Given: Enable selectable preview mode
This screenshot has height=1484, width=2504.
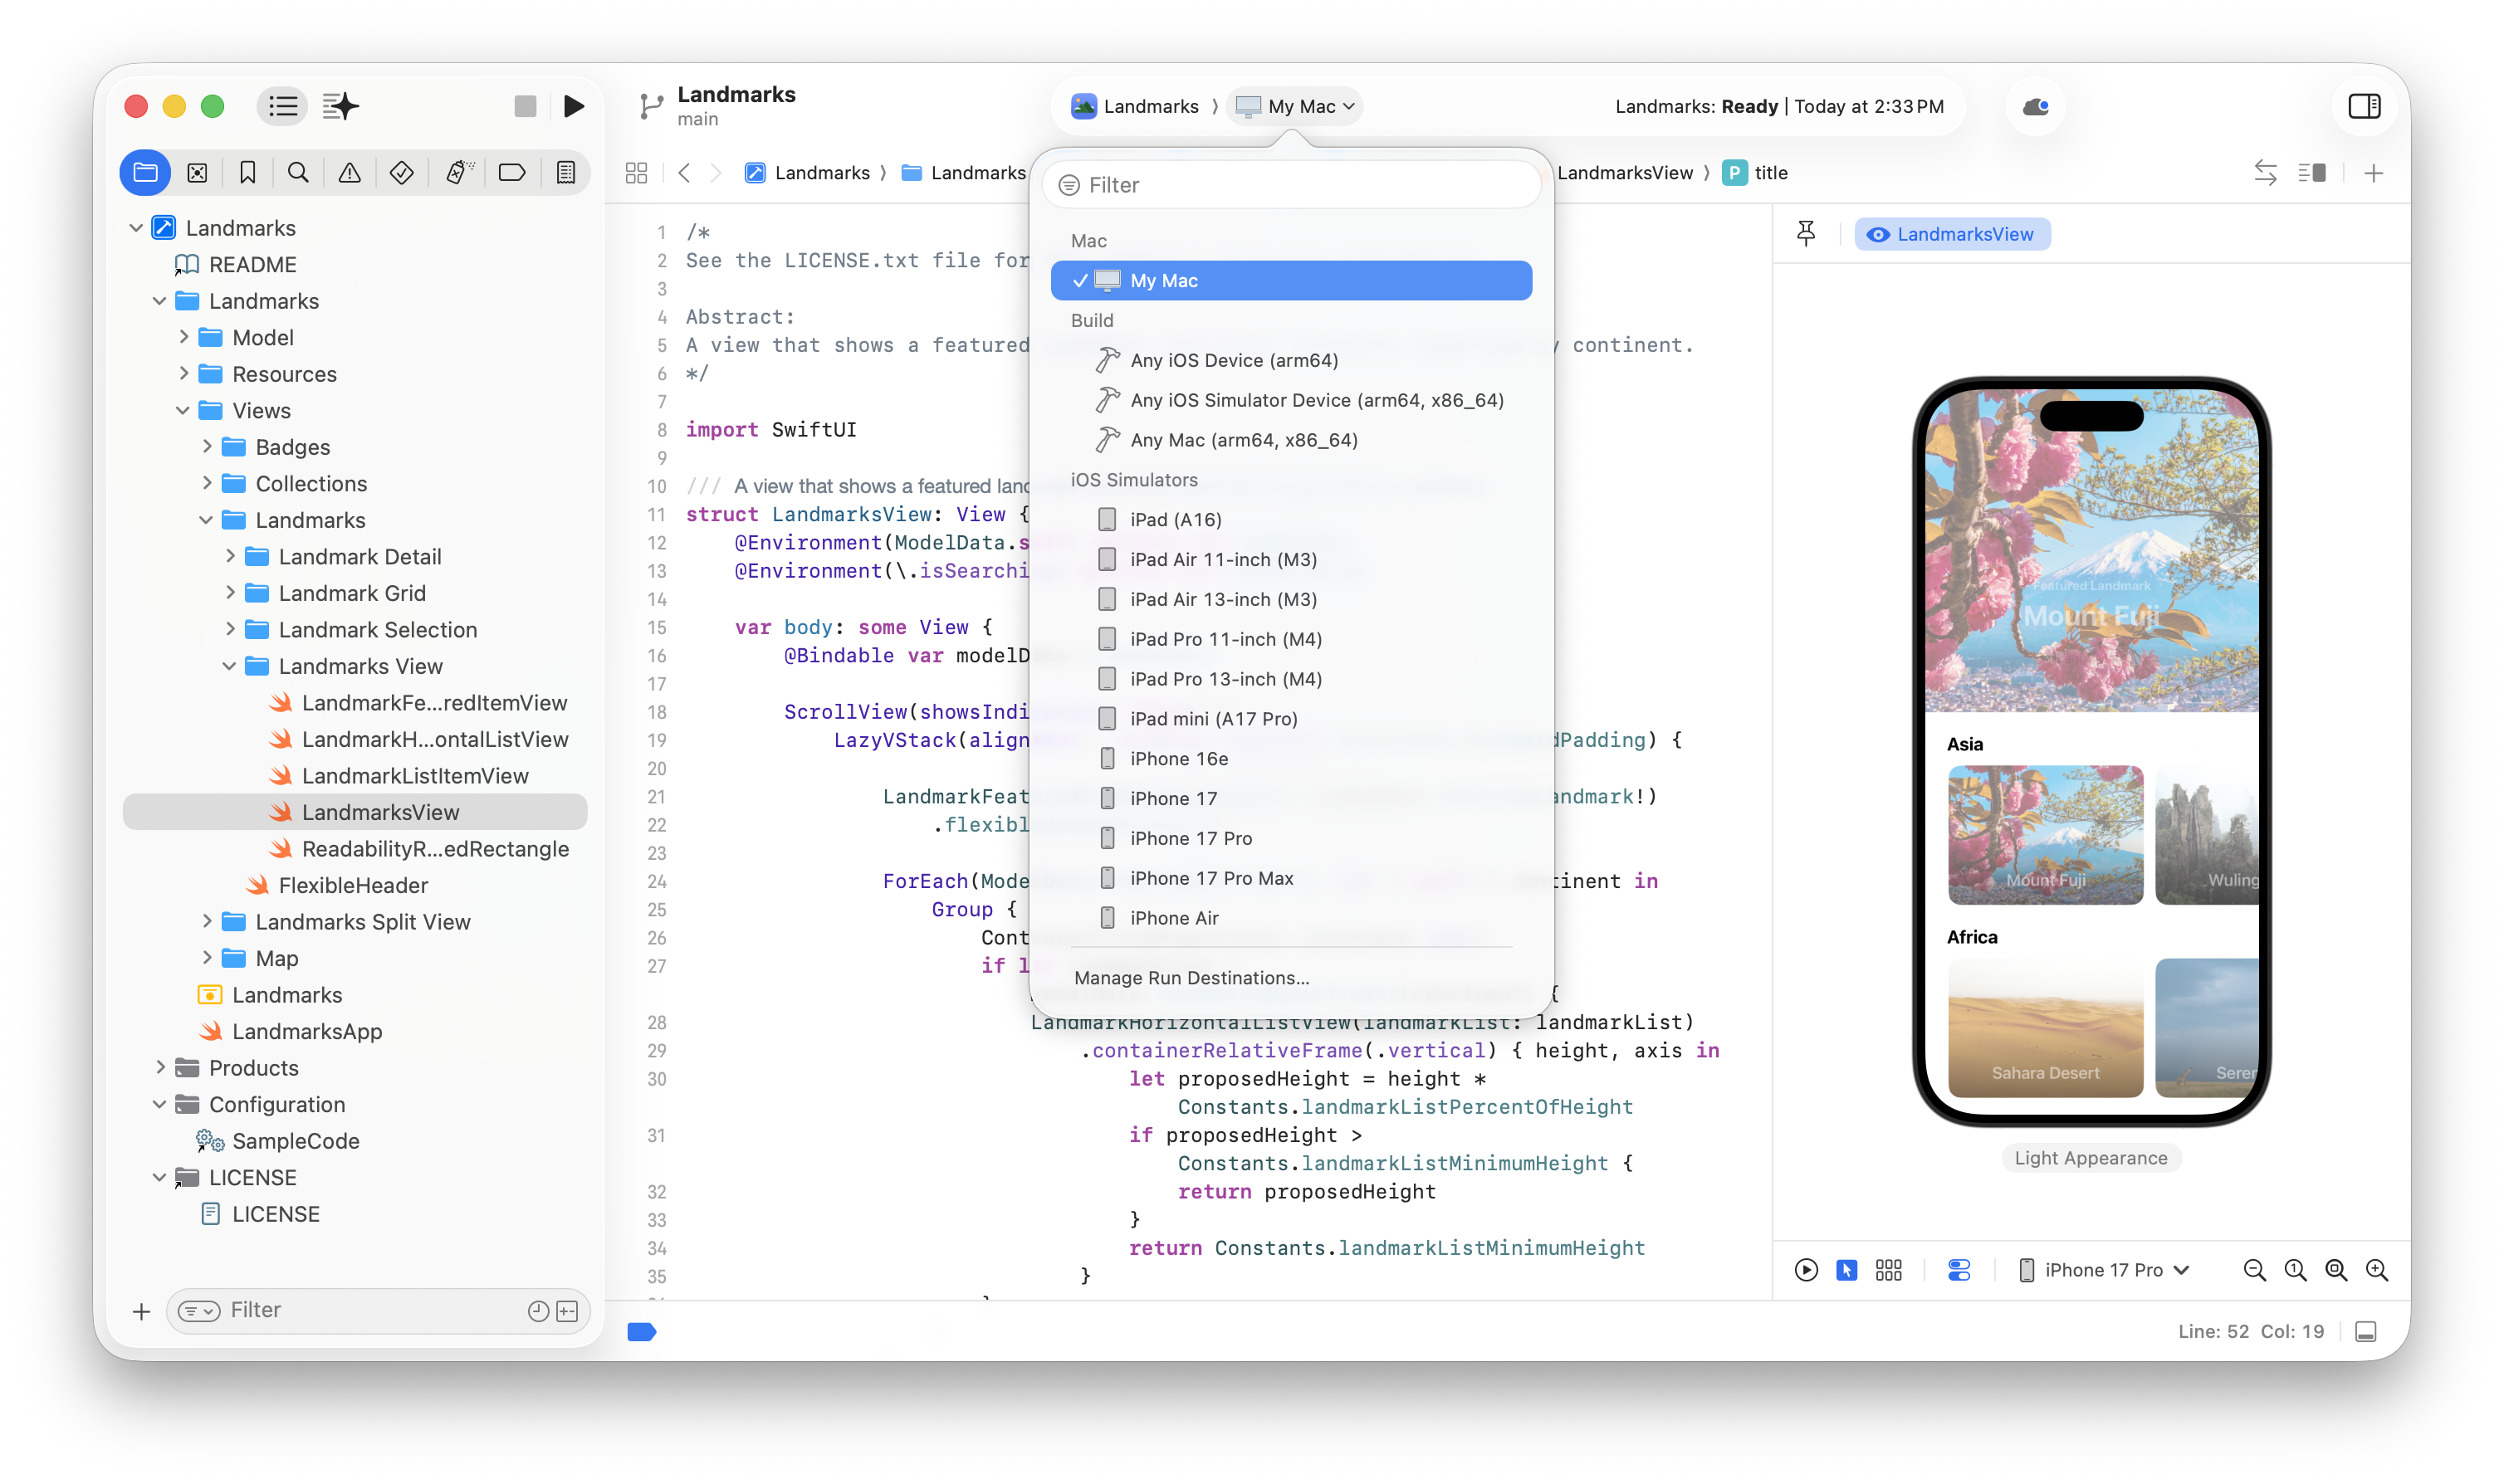Looking at the screenshot, I should (x=1847, y=1270).
